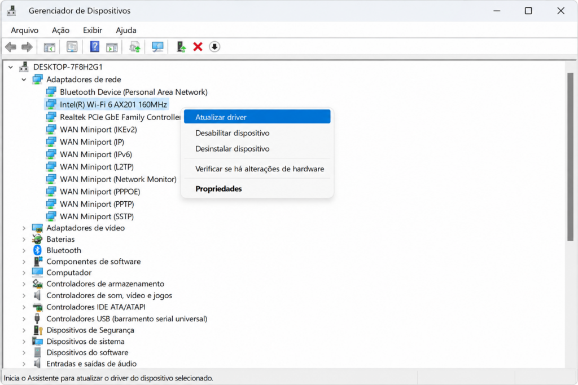Select WAN Miniport (PPTP)
The height and width of the screenshot is (385, 578).
click(x=97, y=204)
